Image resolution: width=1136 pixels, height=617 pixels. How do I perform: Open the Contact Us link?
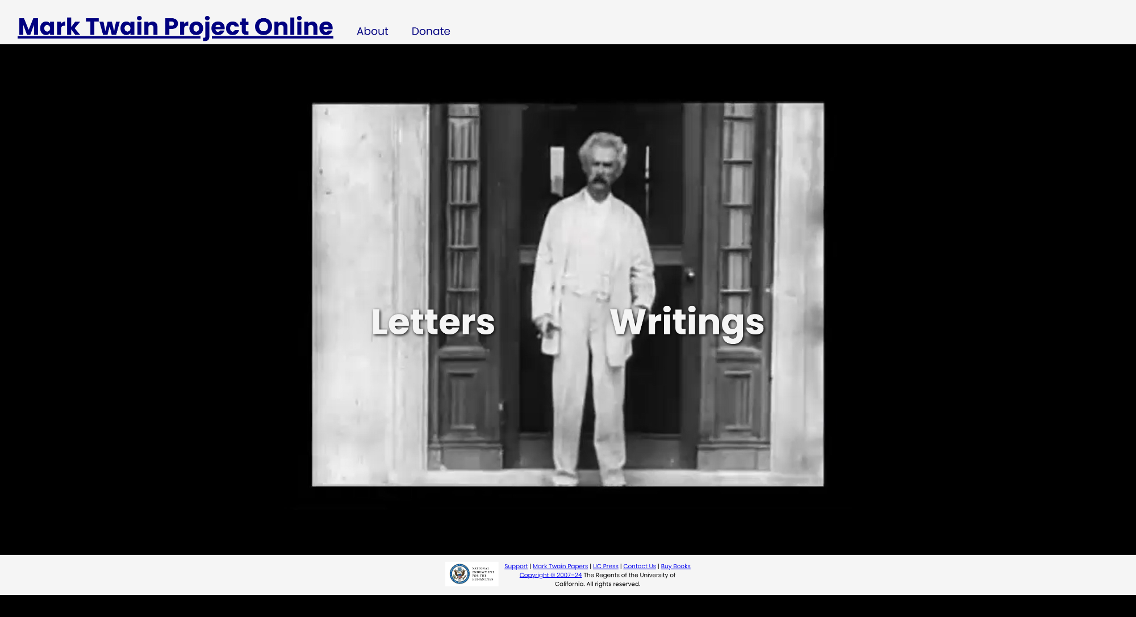pyautogui.click(x=640, y=566)
